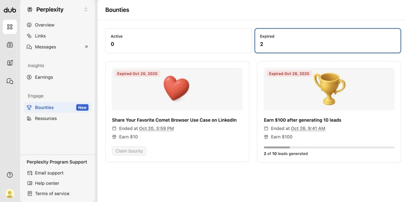Click the Claim bounty button
Screen dimensions: 406x202
coord(129,151)
